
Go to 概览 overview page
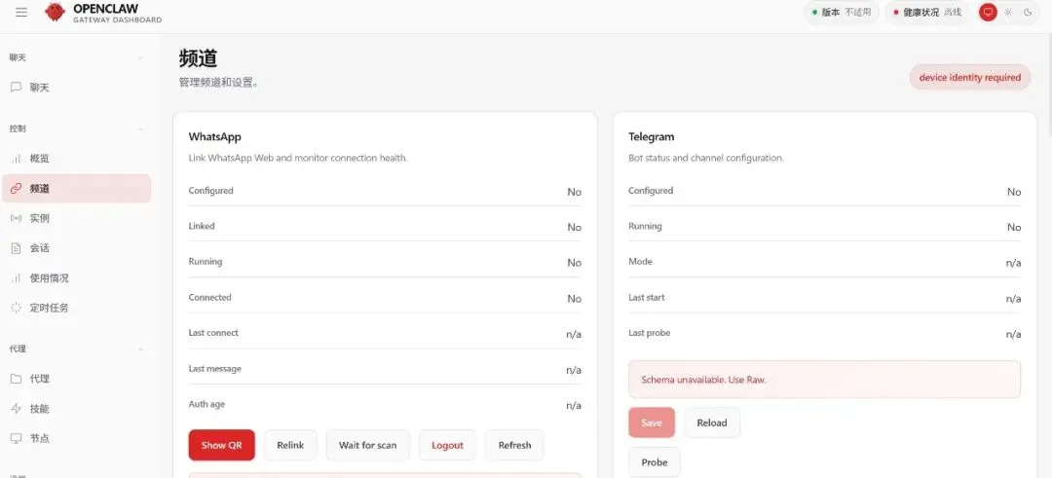click(x=39, y=159)
